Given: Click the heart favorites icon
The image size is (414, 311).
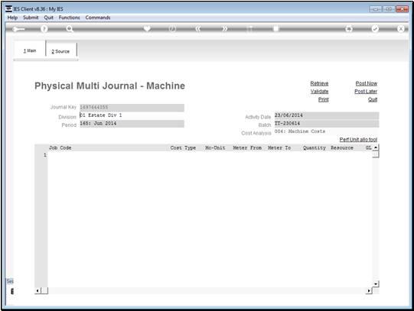Looking at the screenshot, I should pos(147,28).
